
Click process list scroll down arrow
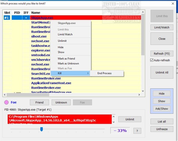click(143, 91)
